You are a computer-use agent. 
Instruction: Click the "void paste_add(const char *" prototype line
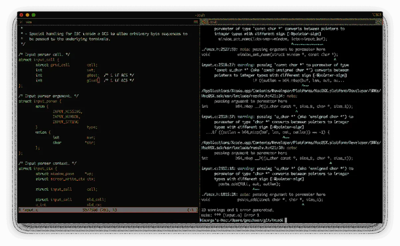[x=262, y=199]
